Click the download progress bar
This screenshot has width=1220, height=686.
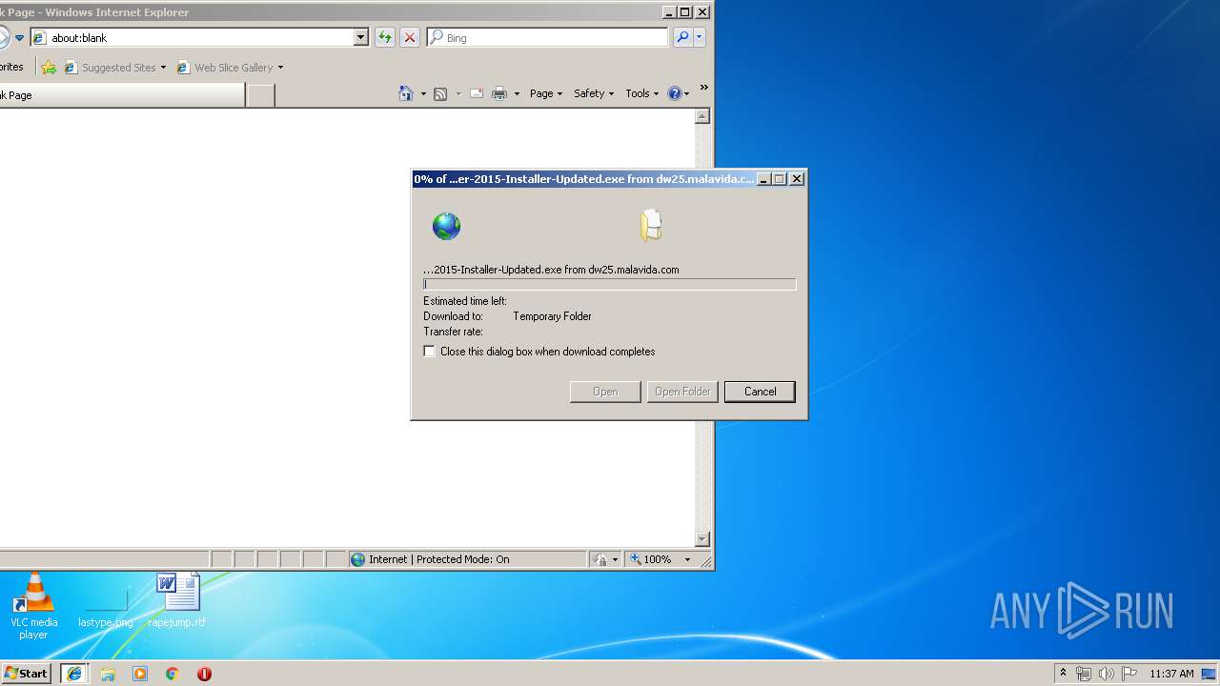point(609,284)
